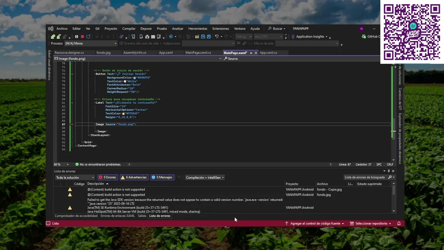This screenshot has width=444, height=250.
Task: Click the White TextColor swatch
Action: (125, 81)
